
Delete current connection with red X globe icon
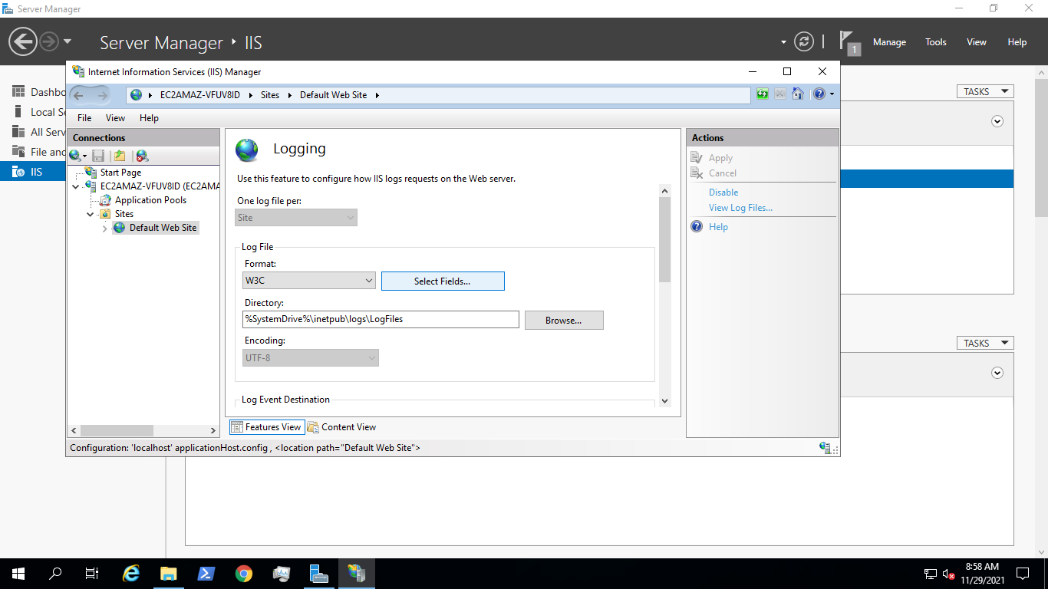[x=141, y=155]
